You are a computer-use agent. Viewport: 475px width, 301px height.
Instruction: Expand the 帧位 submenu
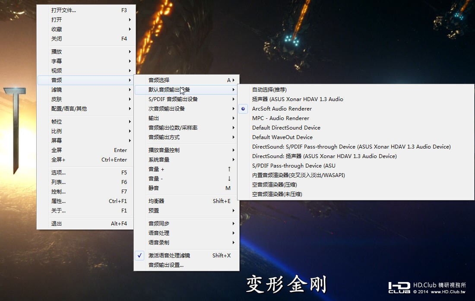click(x=86, y=122)
